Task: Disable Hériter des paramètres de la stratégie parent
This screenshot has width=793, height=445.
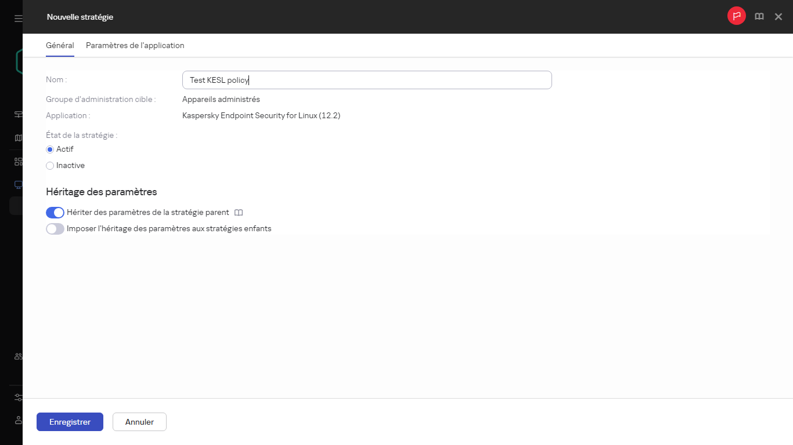Action: (x=55, y=213)
